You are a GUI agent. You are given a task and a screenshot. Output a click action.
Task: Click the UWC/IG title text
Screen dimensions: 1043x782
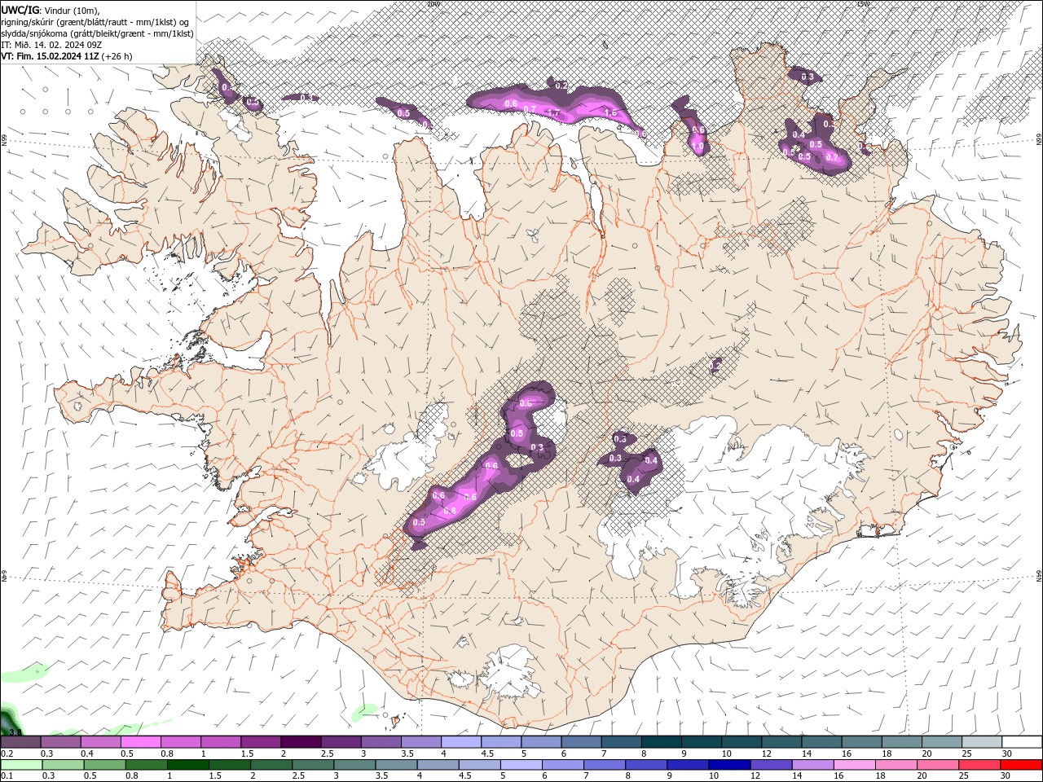(x=20, y=10)
